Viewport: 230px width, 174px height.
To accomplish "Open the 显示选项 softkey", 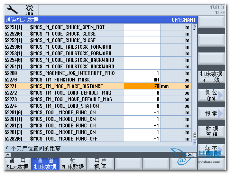I will [x=211, y=150].
